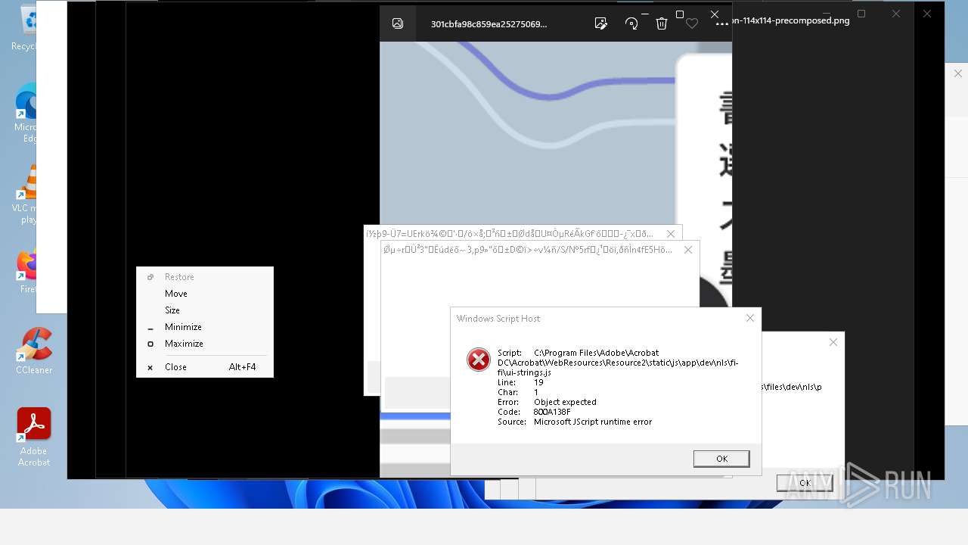Image resolution: width=968 pixels, height=545 pixels.
Task: Close the front Photos window
Action: (715, 14)
